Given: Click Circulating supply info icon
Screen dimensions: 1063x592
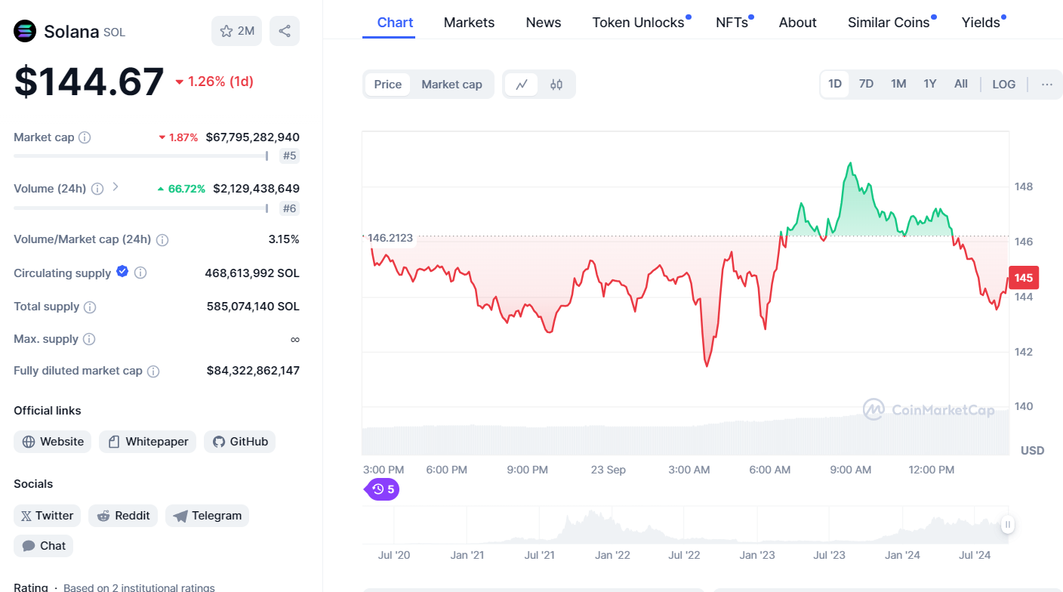Looking at the screenshot, I should tap(140, 273).
